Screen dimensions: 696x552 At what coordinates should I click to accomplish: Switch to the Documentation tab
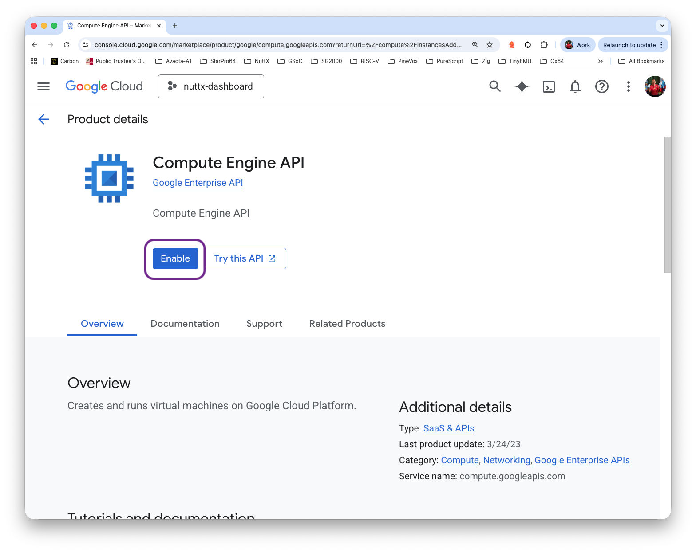(x=185, y=324)
